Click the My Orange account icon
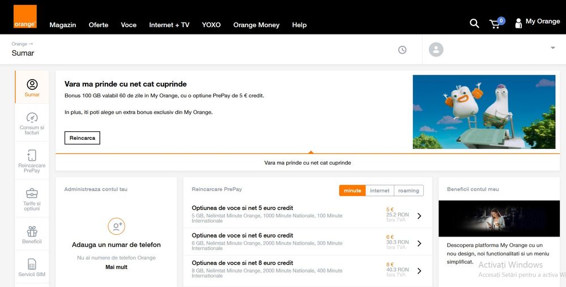 click(x=518, y=23)
